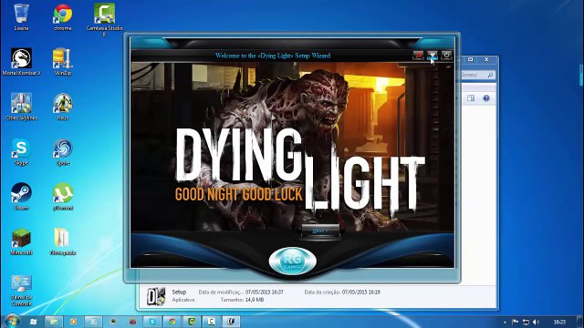Click the taskbar clock showing 16:23
The image size is (584, 328).
559,322
